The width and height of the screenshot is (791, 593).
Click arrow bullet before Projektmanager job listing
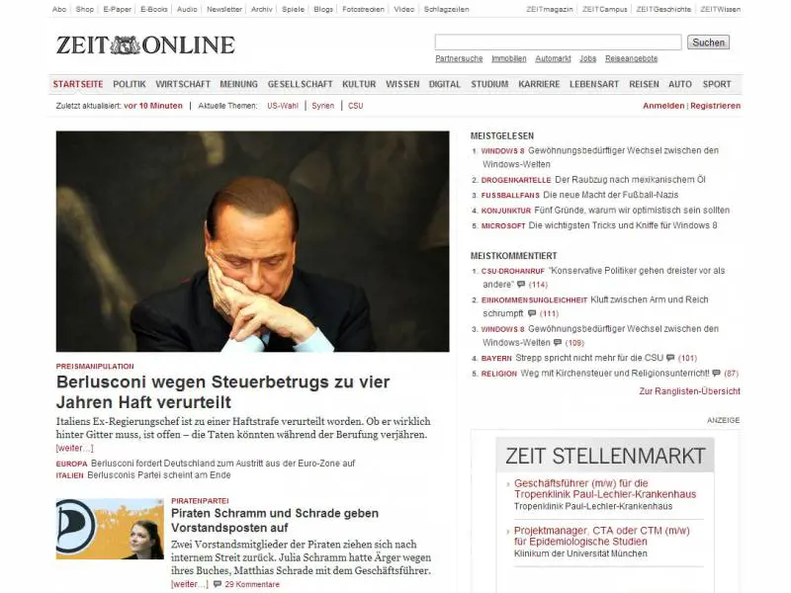tap(508, 532)
